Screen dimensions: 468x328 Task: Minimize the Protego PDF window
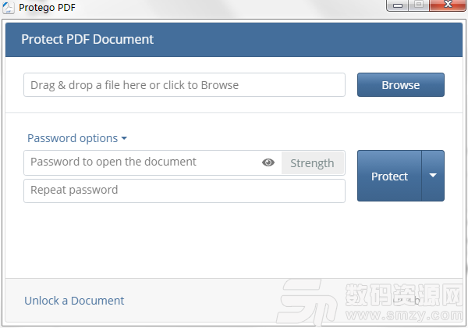pyautogui.click(x=398, y=5)
